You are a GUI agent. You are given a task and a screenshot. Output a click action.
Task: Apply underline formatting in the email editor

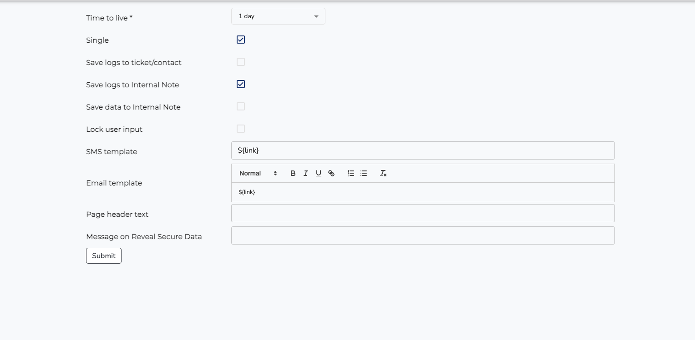click(x=318, y=173)
